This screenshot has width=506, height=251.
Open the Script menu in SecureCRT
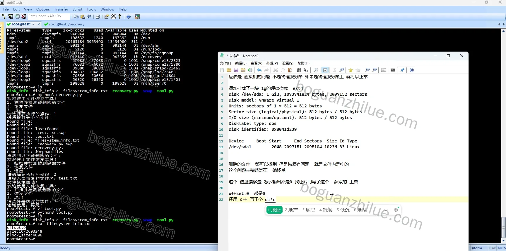tap(78, 9)
